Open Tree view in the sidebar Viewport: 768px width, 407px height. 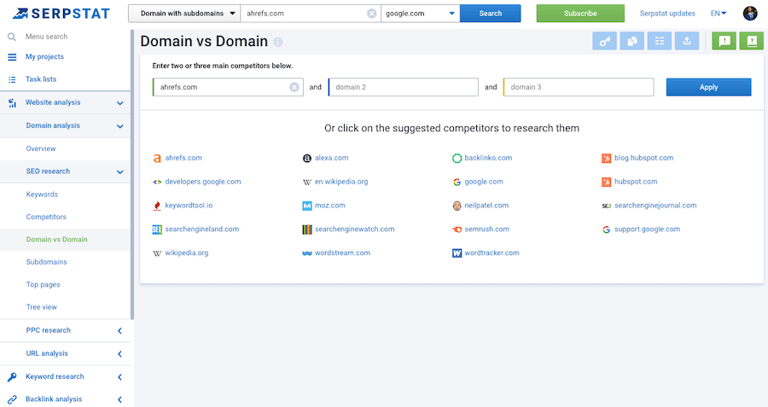(41, 306)
